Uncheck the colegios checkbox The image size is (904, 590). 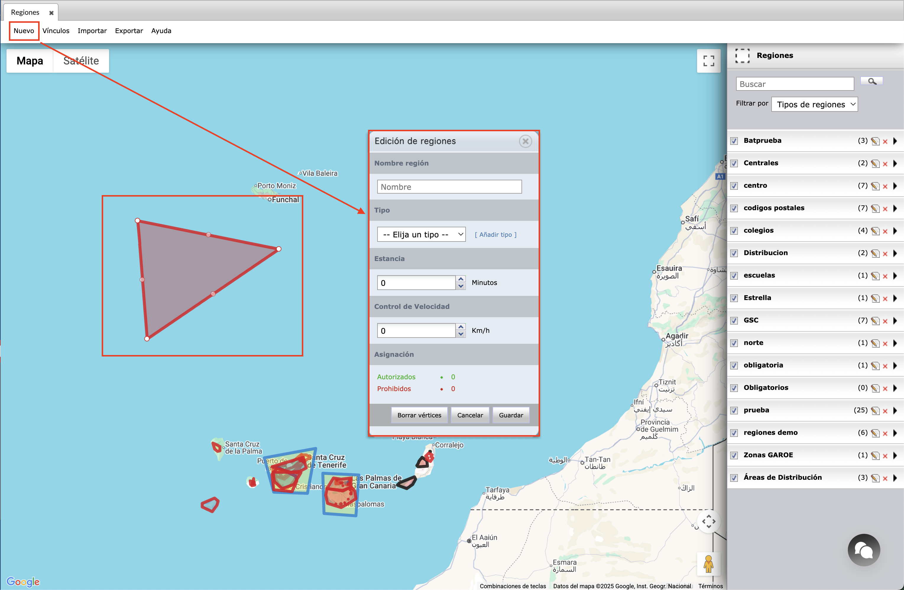734,231
